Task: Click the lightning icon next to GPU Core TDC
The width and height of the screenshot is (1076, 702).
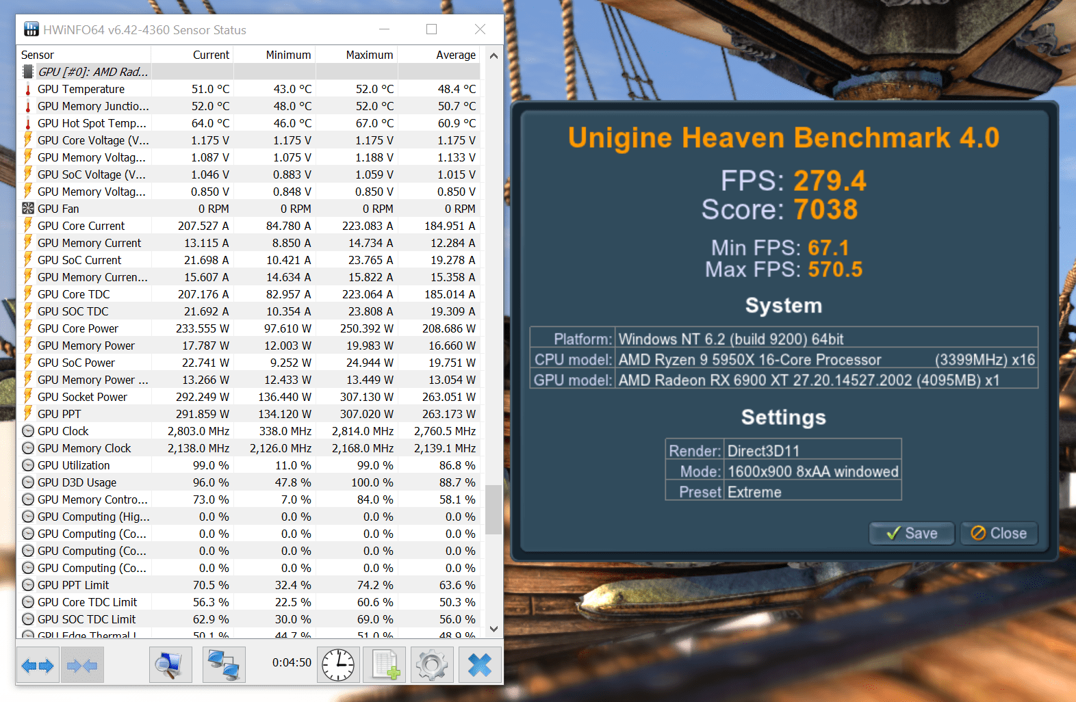Action: click(28, 294)
